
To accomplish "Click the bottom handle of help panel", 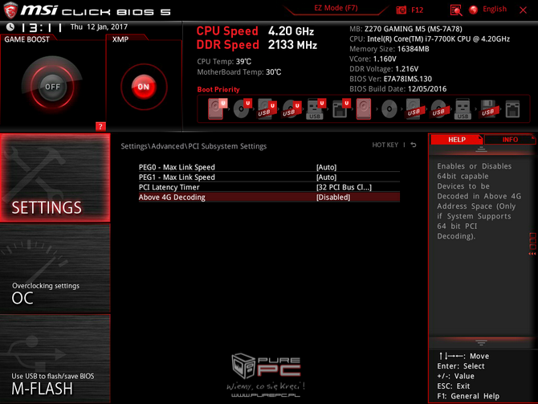I will click(x=481, y=343).
